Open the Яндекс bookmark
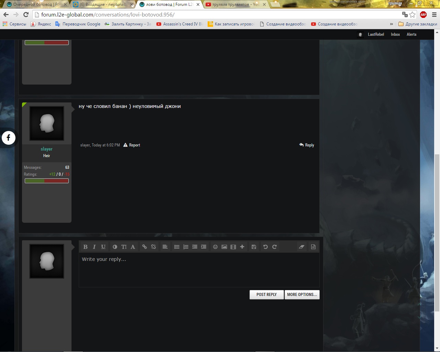Viewport: 440px width, 352px height. point(41,24)
